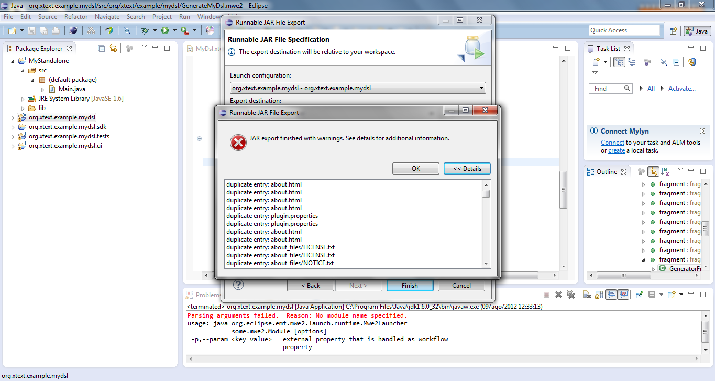The image size is (715, 381).
Task: Click New Task icon in Task List
Action: 597,62
